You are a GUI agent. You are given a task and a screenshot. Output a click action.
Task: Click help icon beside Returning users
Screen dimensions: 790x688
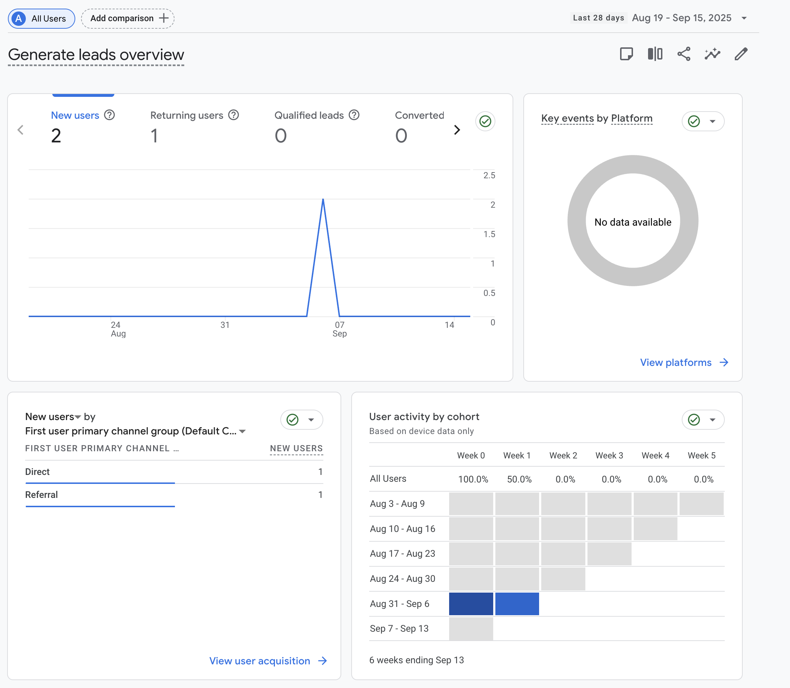pyautogui.click(x=233, y=115)
